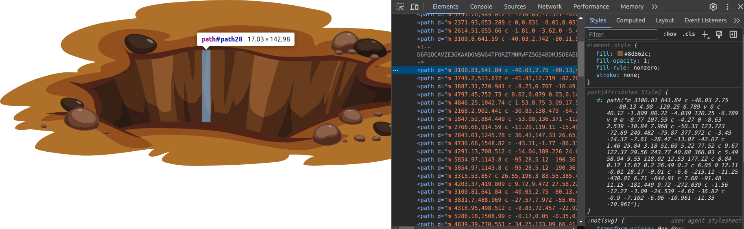
Task: Select the Event Listeners sidebar tab
Action: 705,20
